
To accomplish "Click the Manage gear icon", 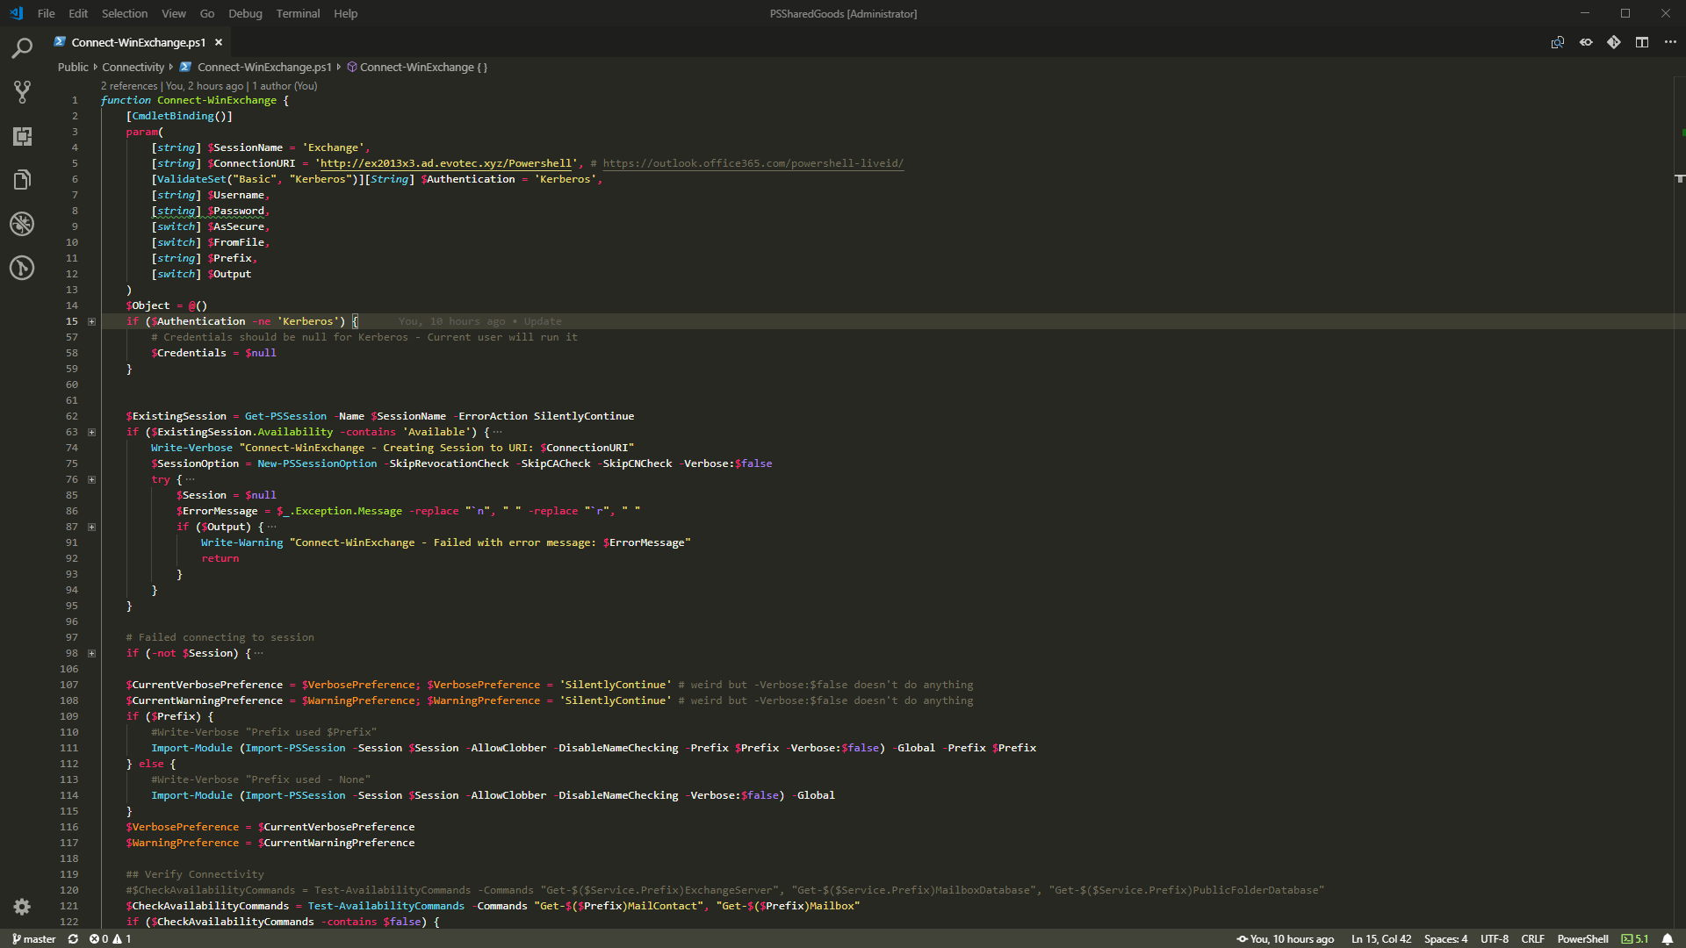I will coord(22,907).
